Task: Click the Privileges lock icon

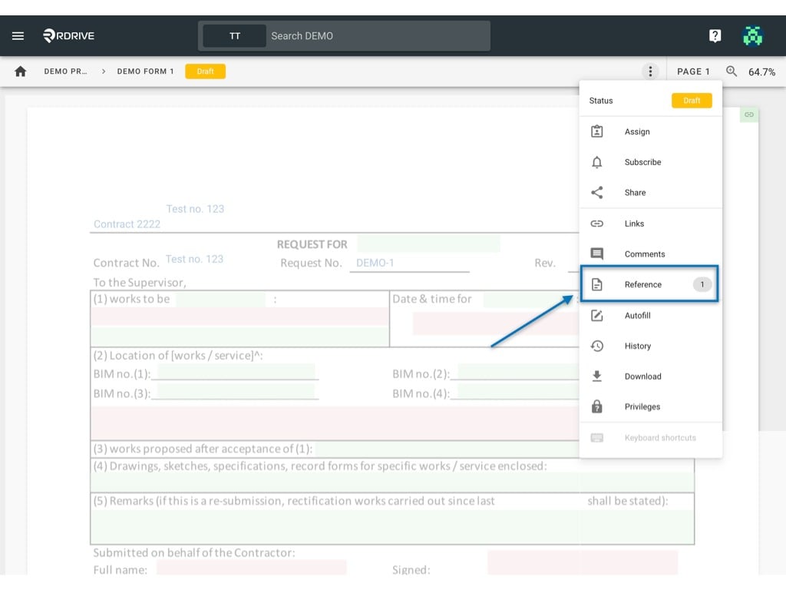Action: coord(596,406)
